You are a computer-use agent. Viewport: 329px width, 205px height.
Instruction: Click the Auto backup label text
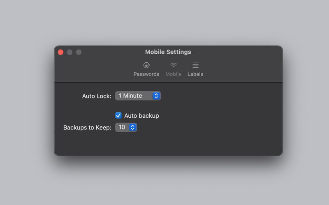tap(141, 116)
